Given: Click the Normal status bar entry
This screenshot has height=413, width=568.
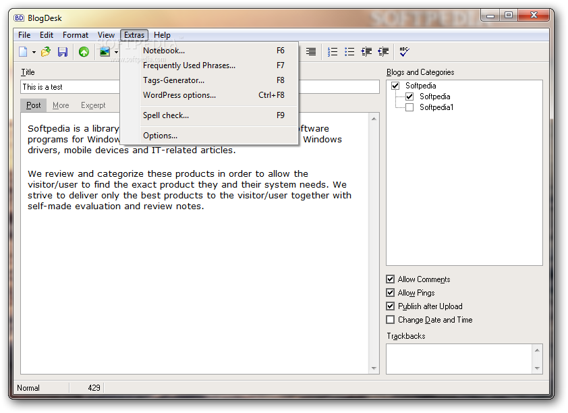Looking at the screenshot, I should [x=28, y=388].
